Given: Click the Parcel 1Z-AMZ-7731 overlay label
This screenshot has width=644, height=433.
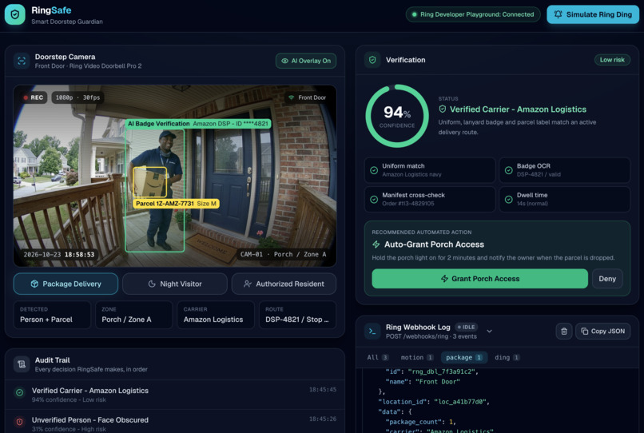Looking at the screenshot, I should tap(176, 204).
